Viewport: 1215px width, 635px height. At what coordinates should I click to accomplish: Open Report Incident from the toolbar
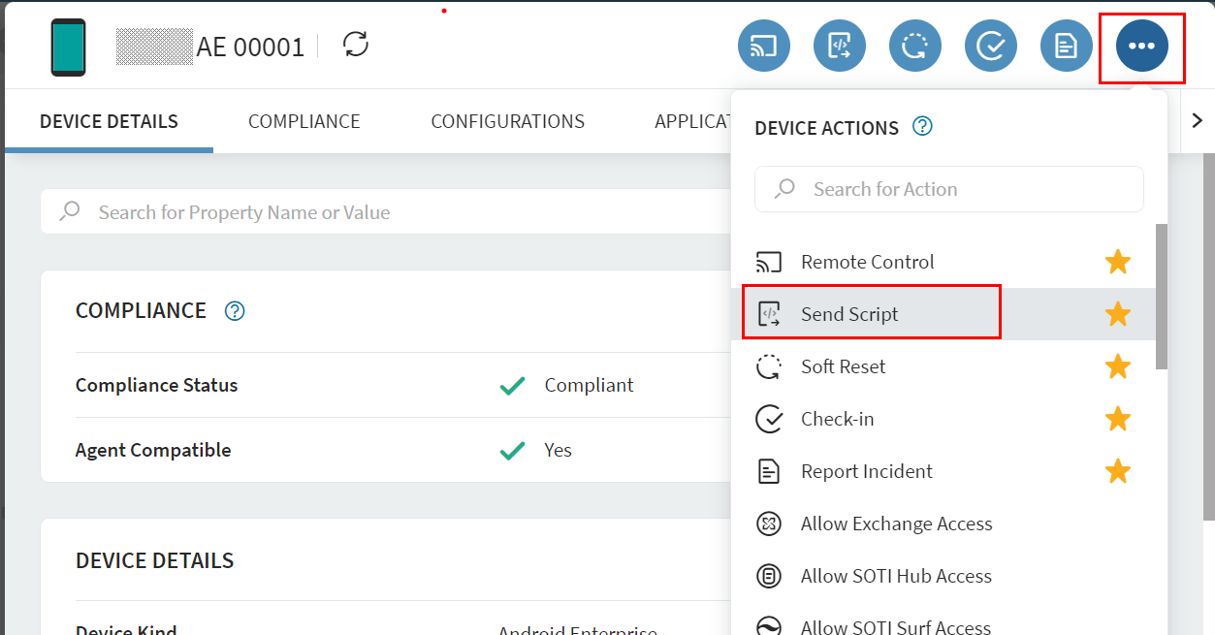(x=1066, y=45)
